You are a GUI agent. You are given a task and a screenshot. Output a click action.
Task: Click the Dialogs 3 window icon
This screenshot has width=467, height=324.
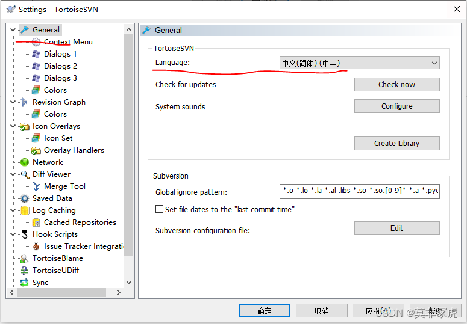pyautogui.click(x=36, y=78)
